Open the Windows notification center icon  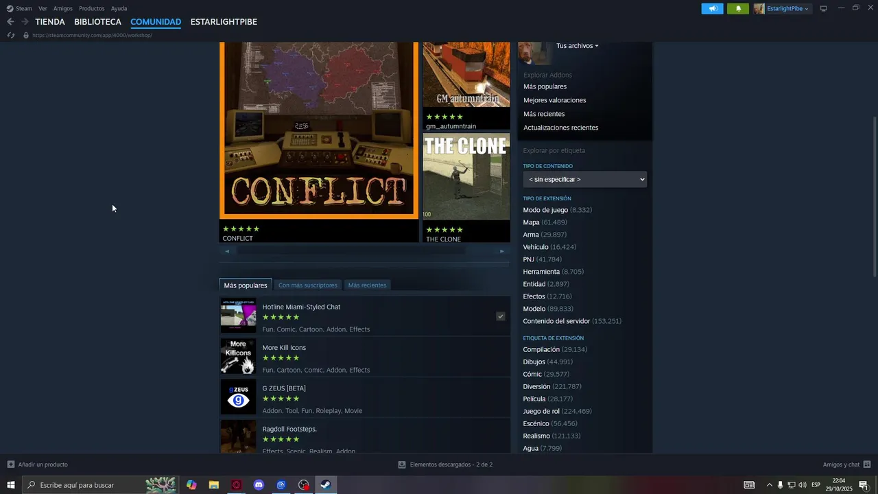coord(864,485)
